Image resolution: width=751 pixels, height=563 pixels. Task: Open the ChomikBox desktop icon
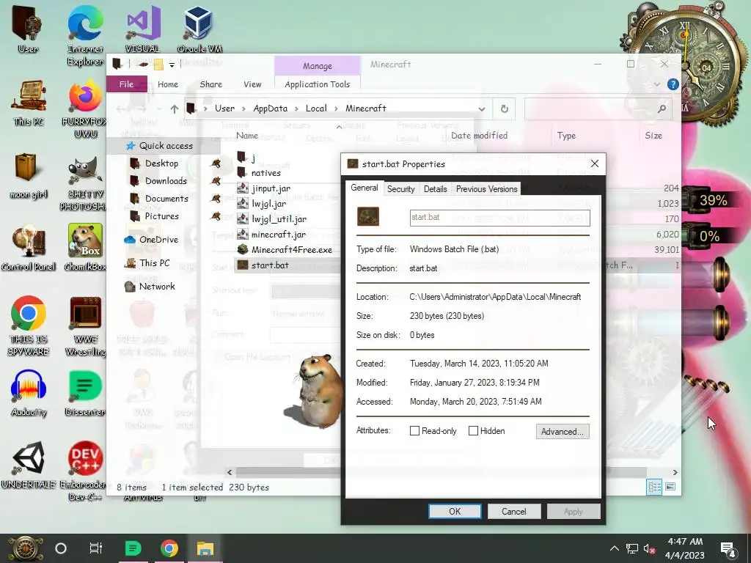coord(85,247)
